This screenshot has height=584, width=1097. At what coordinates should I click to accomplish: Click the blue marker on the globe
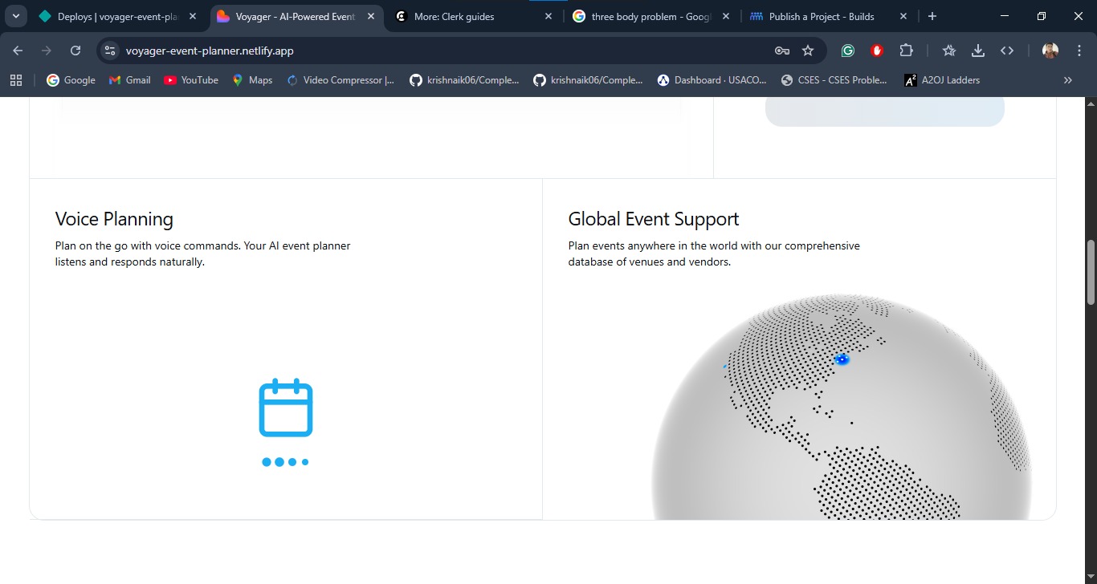842,359
